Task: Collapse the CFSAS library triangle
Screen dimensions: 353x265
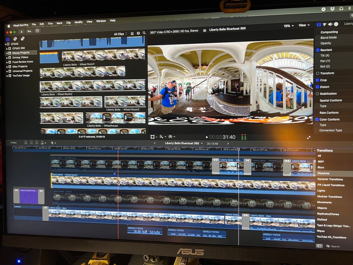Action: pyautogui.click(x=6, y=44)
